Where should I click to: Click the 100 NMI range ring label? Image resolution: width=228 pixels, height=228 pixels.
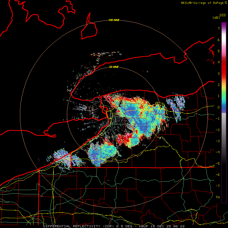click(114, 20)
